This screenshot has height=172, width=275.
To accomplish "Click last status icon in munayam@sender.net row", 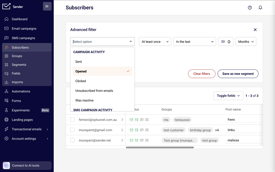I will click(147, 140).
